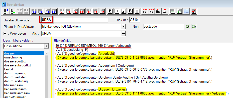Toggle italic formatting
Image resolution: width=233 pixels, height=98 pixels.
click(x=123, y=11)
